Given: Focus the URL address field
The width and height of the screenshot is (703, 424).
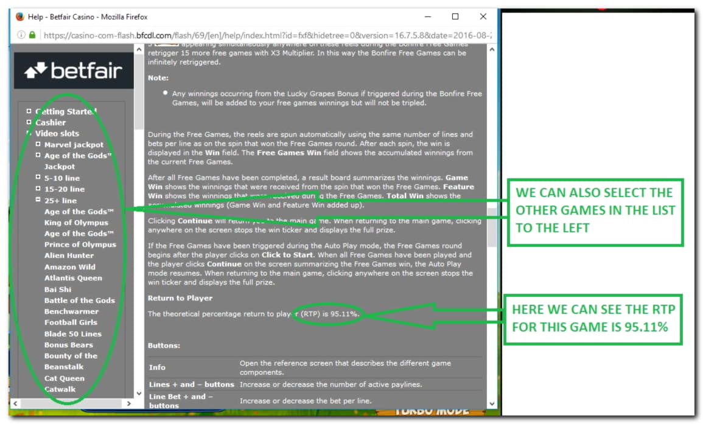Looking at the screenshot, I should (267, 35).
